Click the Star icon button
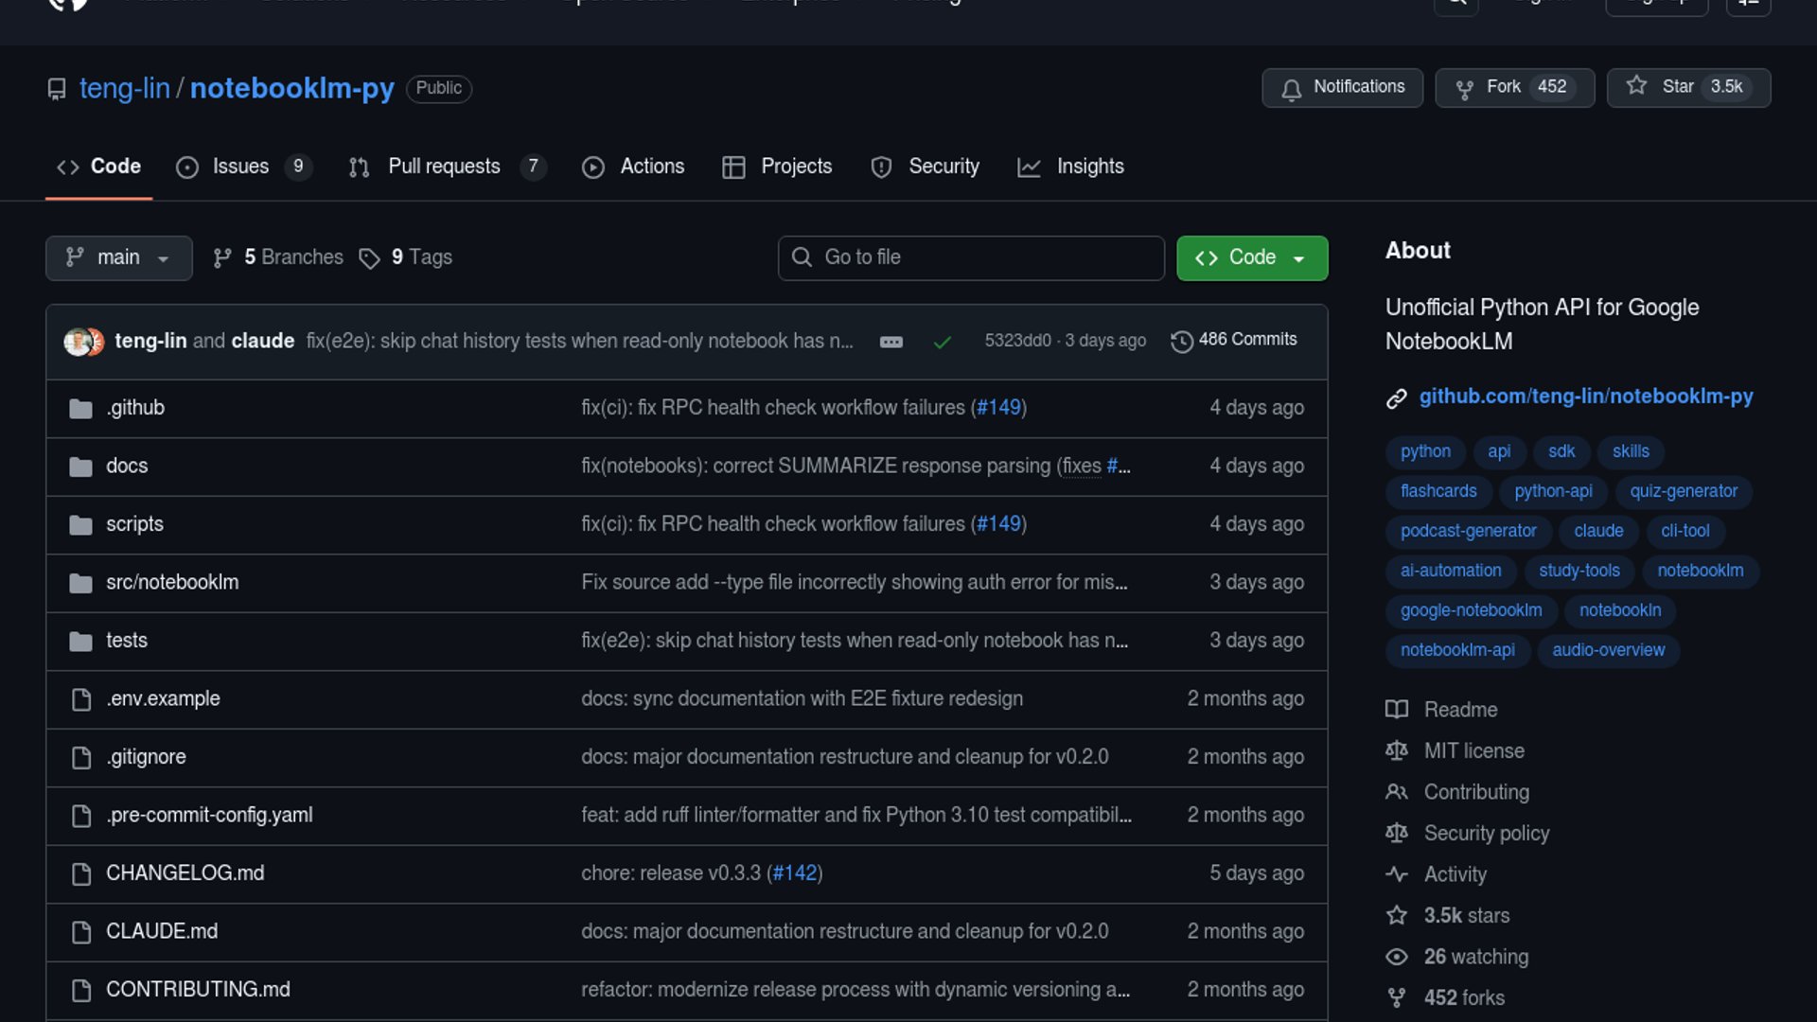 [x=1636, y=86]
